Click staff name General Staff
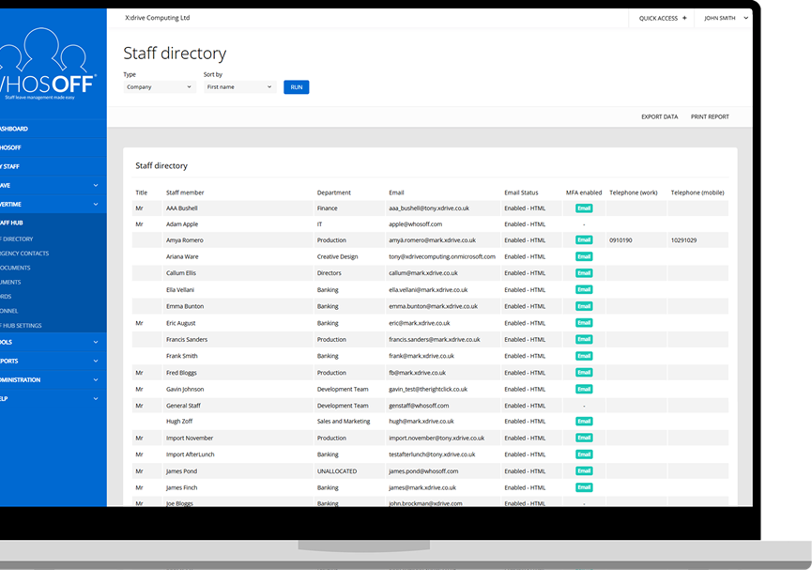This screenshot has height=570, width=812. tap(183, 406)
